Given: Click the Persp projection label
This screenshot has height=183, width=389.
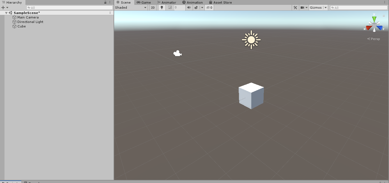Looking at the screenshot, I should (x=375, y=39).
